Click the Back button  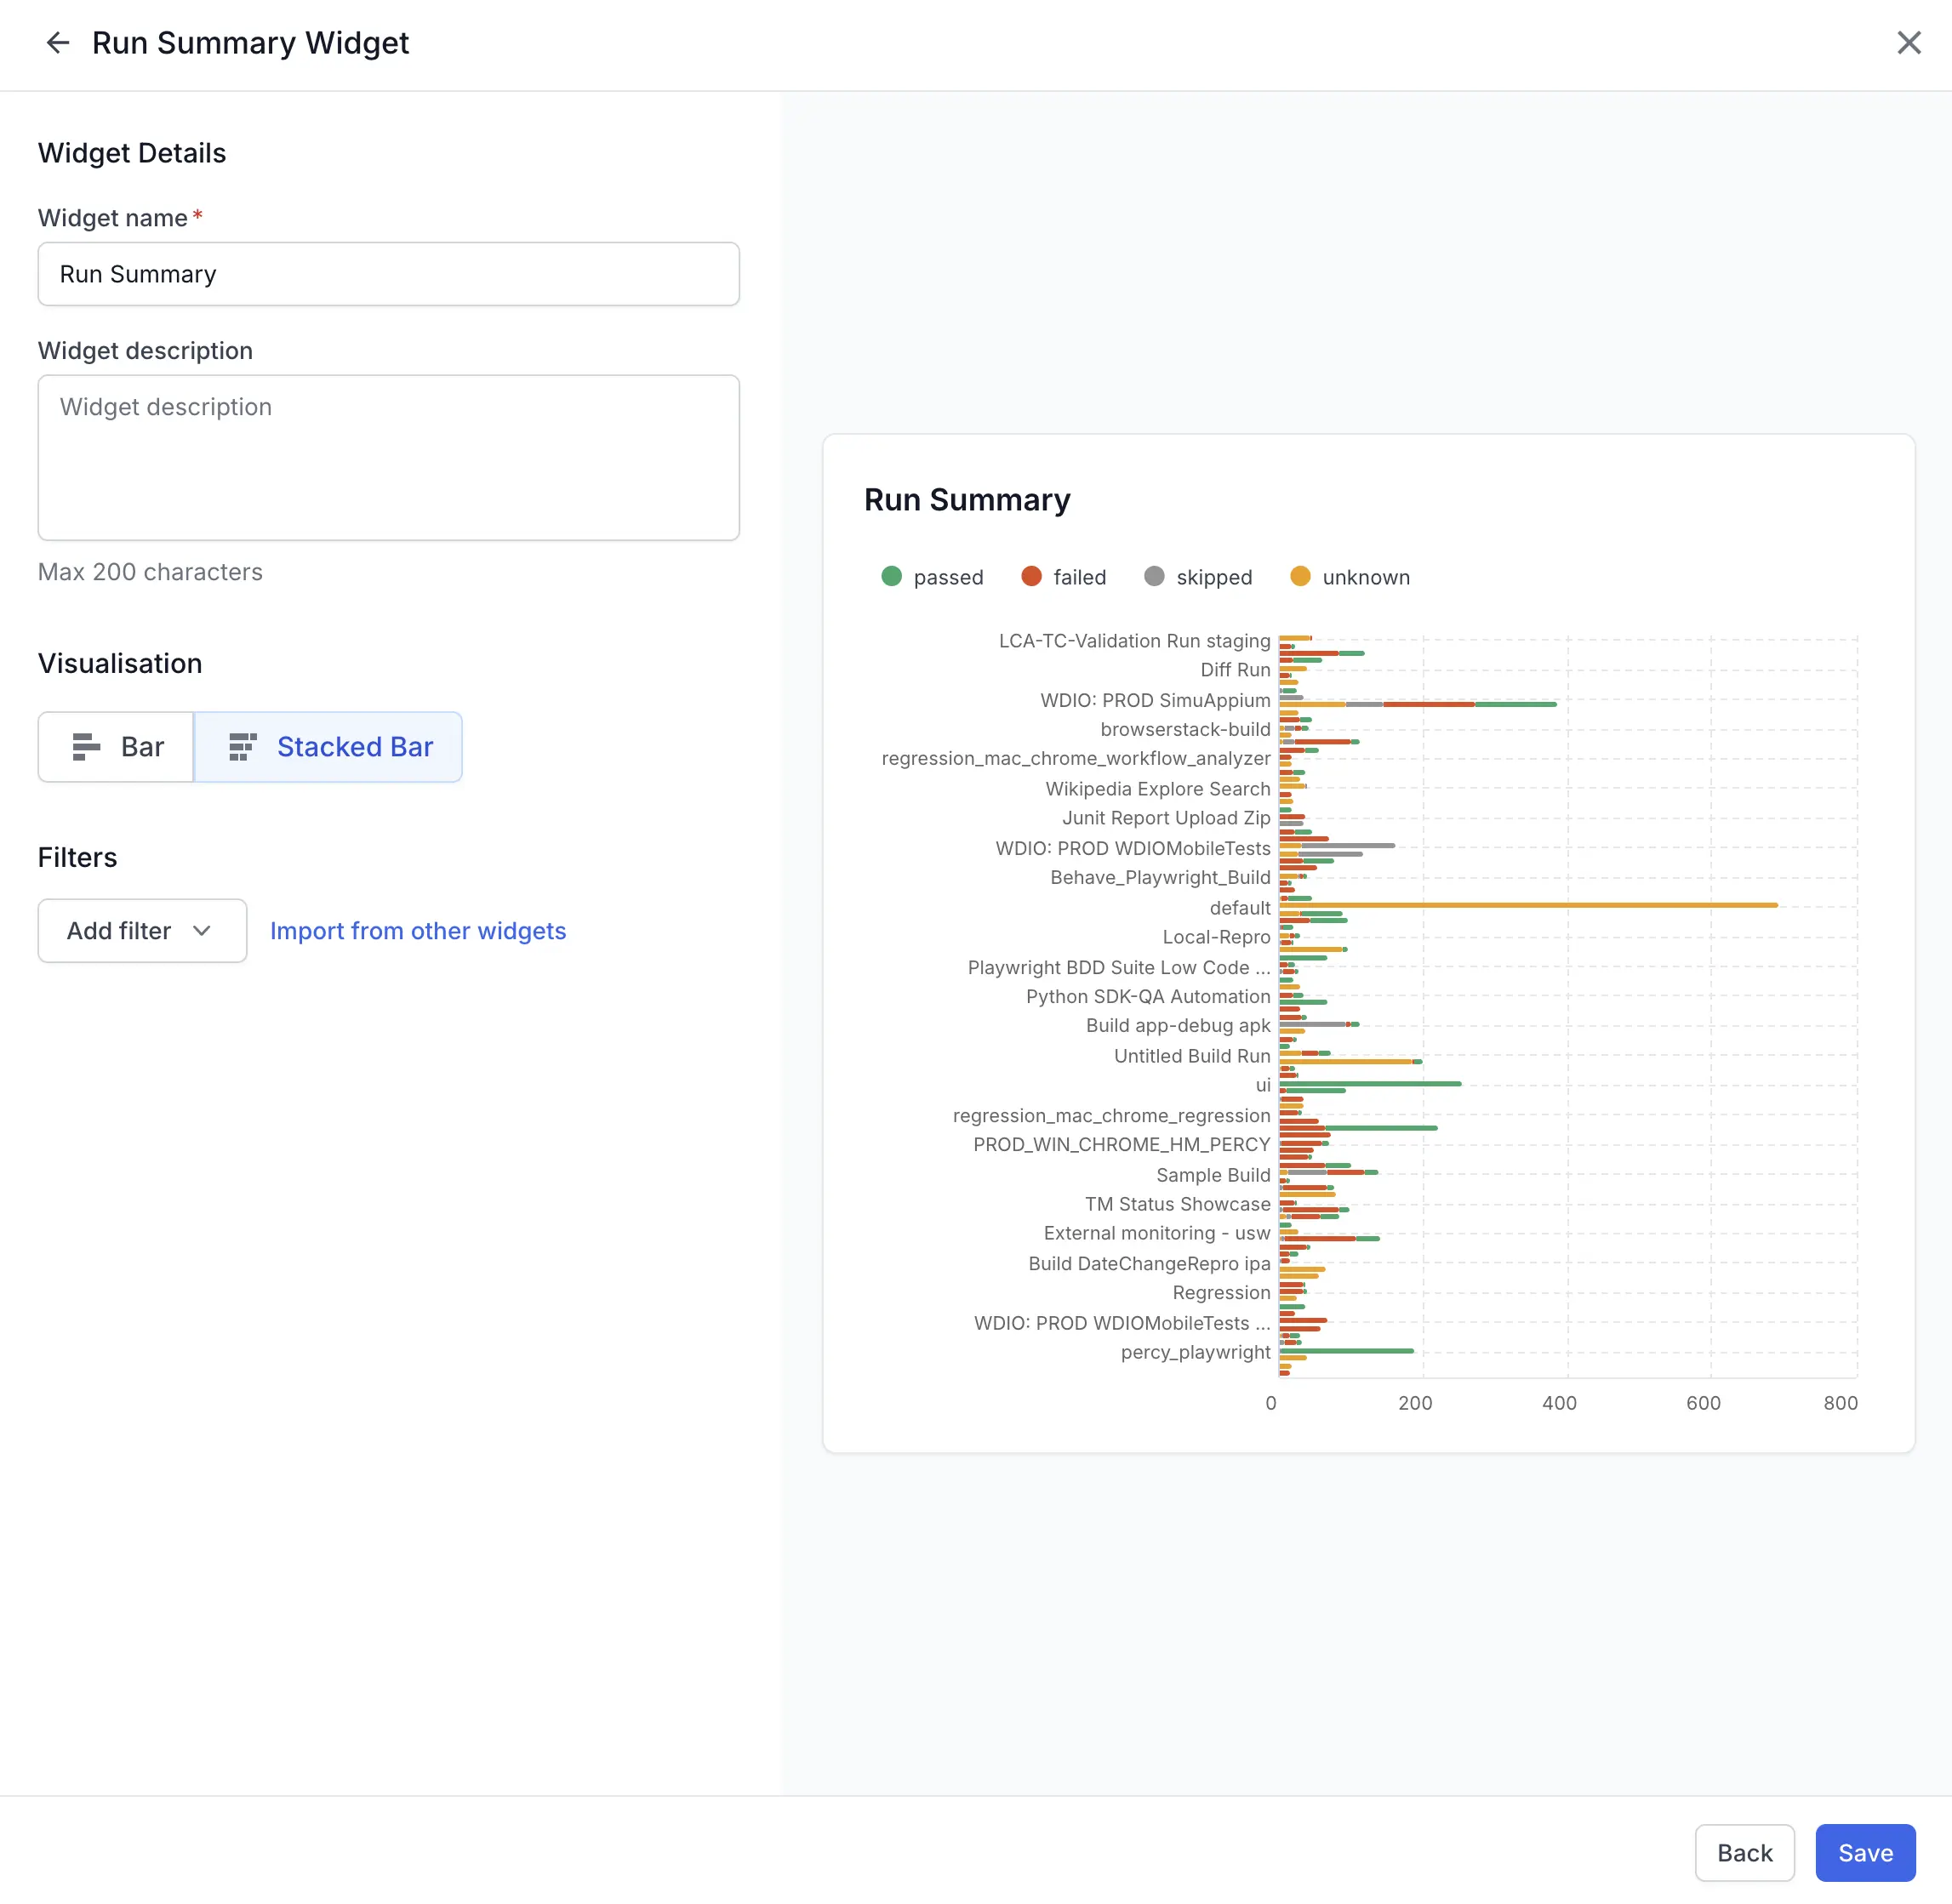1744,1853
